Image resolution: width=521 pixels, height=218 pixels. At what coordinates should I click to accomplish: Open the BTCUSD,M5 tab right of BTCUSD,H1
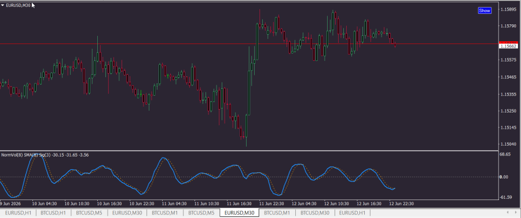click(x=89, y=213)
